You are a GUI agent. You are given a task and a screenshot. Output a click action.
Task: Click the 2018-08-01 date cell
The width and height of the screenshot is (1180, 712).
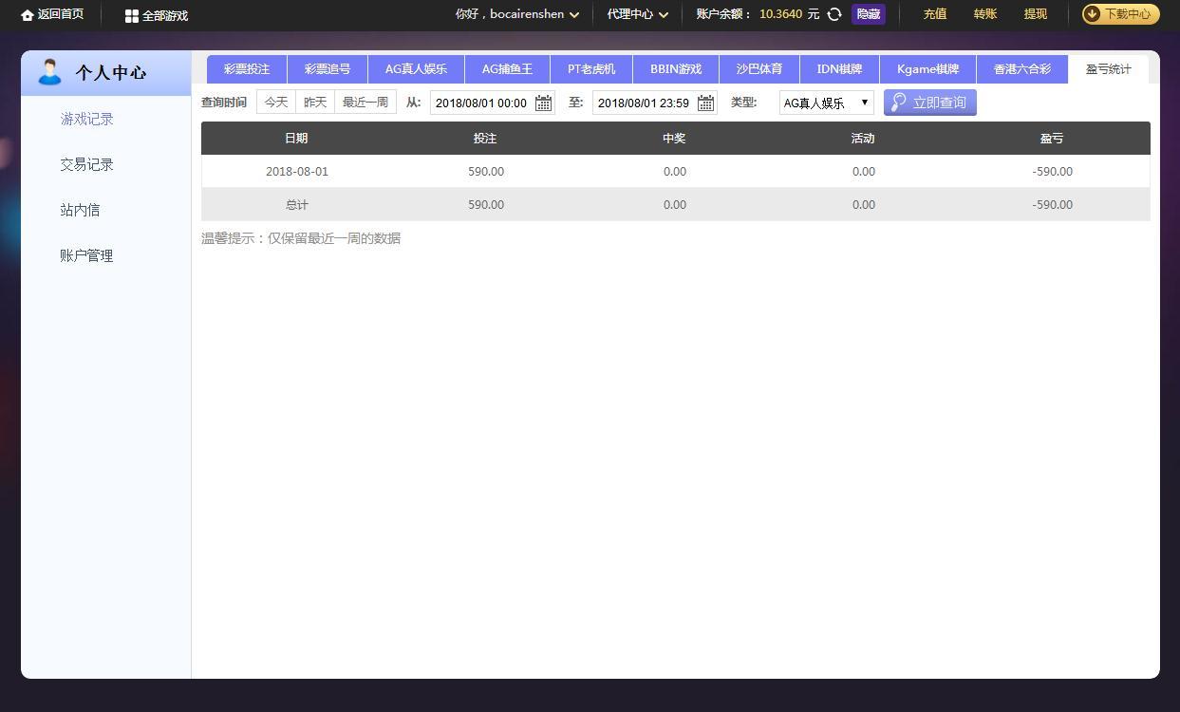click(297, 172)
